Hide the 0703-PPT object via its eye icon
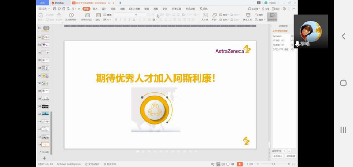 [292, 49]
